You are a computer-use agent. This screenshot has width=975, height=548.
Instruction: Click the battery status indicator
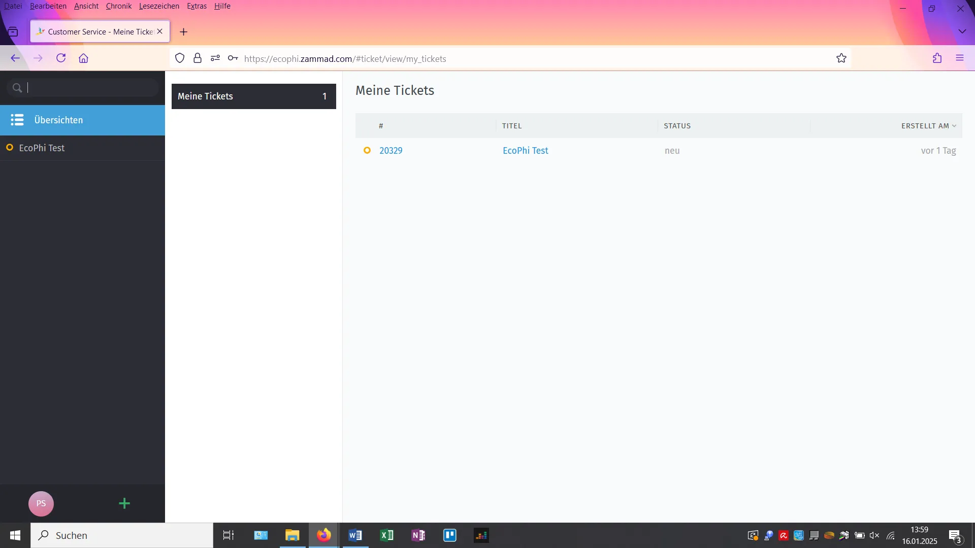click(x=860, y=535)
